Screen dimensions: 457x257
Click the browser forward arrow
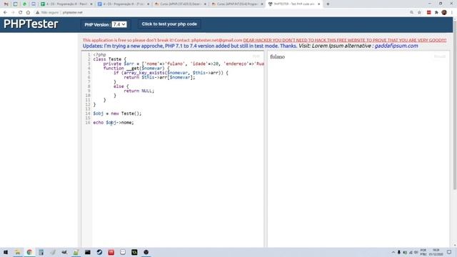[x=13, y=13]
